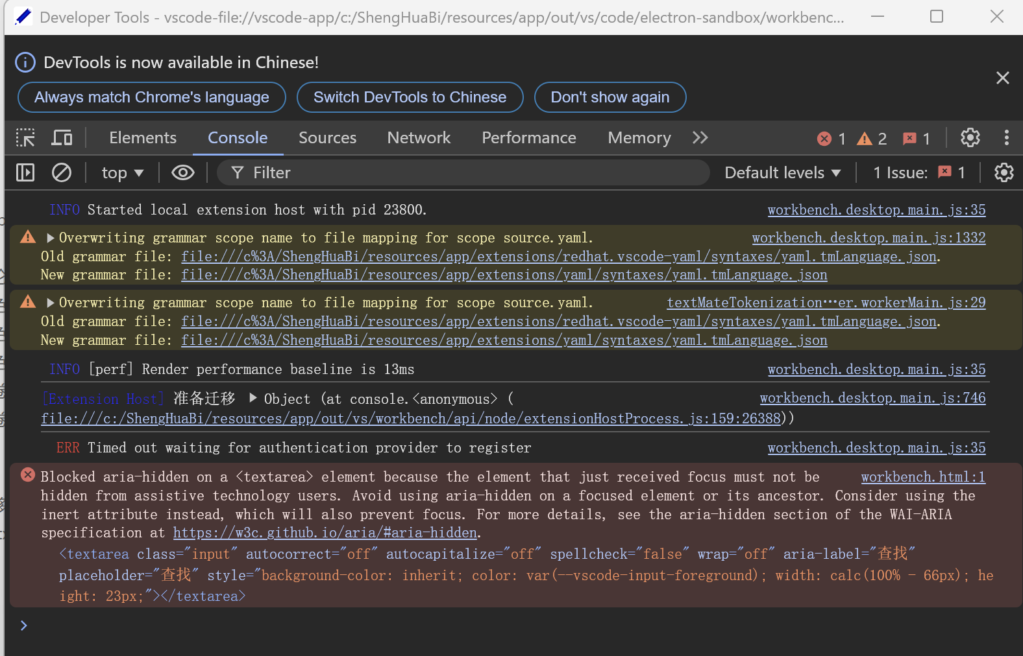
Task: Show the console sidebar panel icon
Action: pos(25,172)
